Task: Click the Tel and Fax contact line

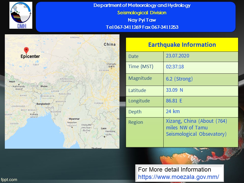Action: pos(142,27)
